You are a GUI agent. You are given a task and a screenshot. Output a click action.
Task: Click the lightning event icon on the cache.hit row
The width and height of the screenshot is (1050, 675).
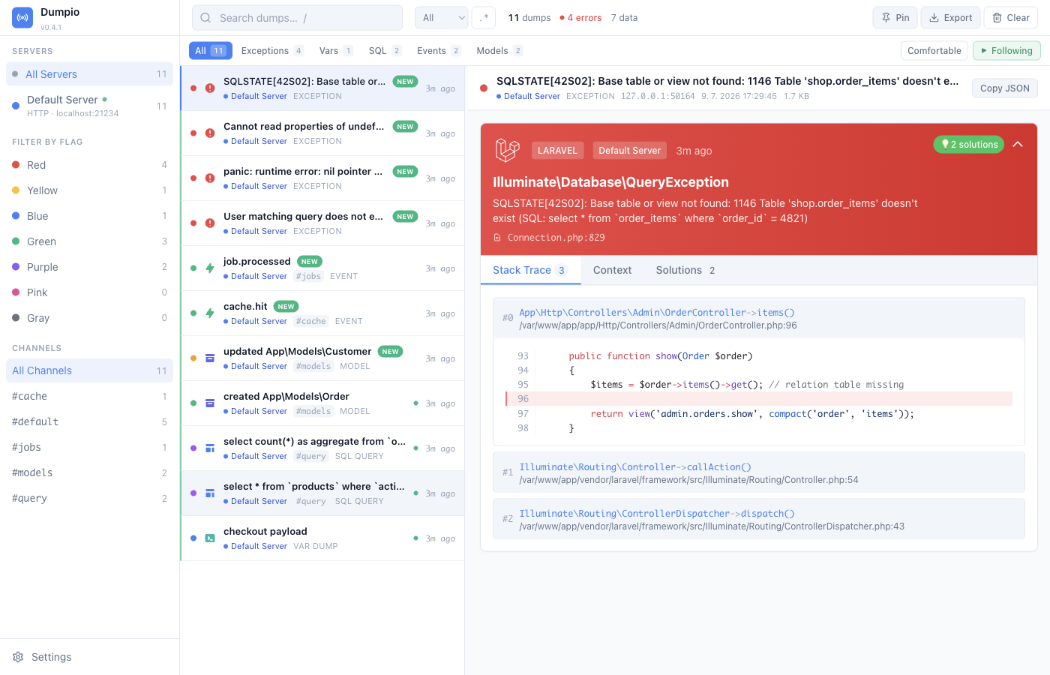click(210, 313)
